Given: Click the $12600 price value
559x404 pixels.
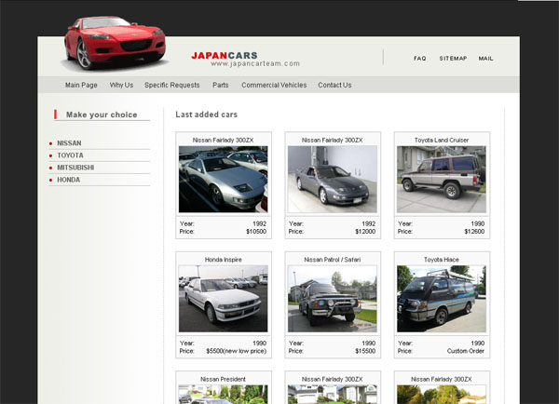Looking at the screenshot, I should [474, 232].
